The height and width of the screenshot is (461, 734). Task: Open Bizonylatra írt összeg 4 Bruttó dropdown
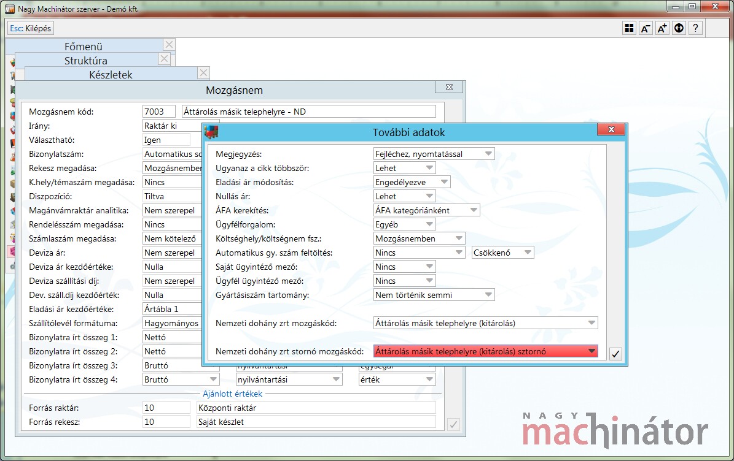tap(181, 379)
